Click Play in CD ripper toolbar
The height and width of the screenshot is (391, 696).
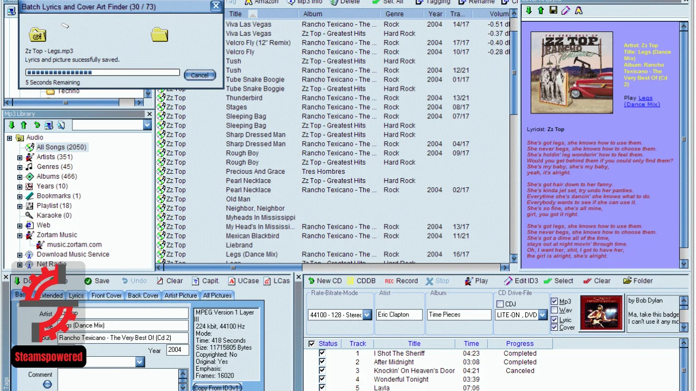[476, 281]
